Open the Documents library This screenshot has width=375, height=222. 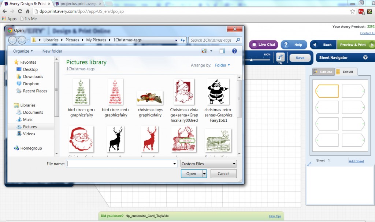point(33,112)
